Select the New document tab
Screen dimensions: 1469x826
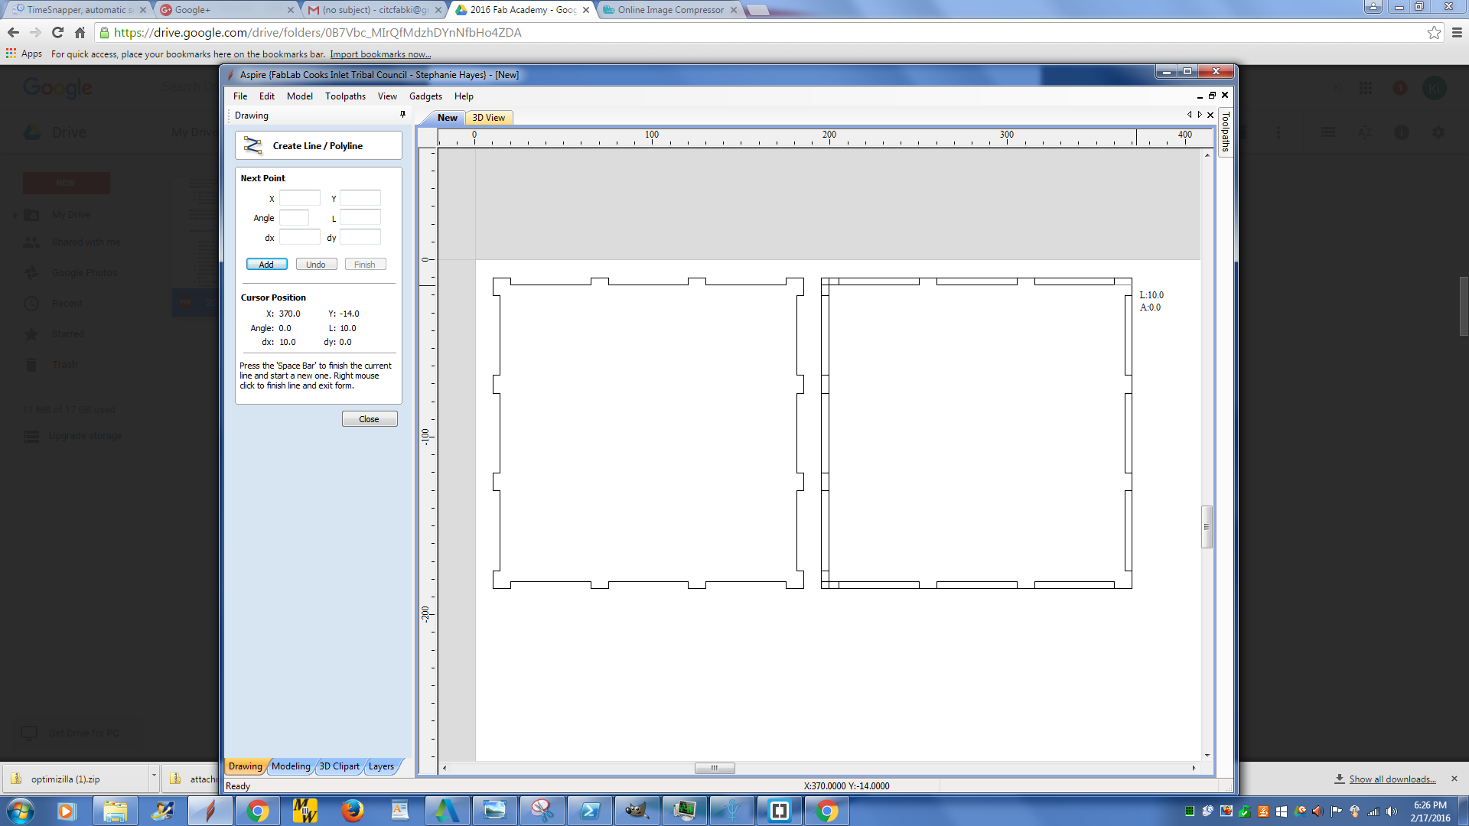coord(448,118)
